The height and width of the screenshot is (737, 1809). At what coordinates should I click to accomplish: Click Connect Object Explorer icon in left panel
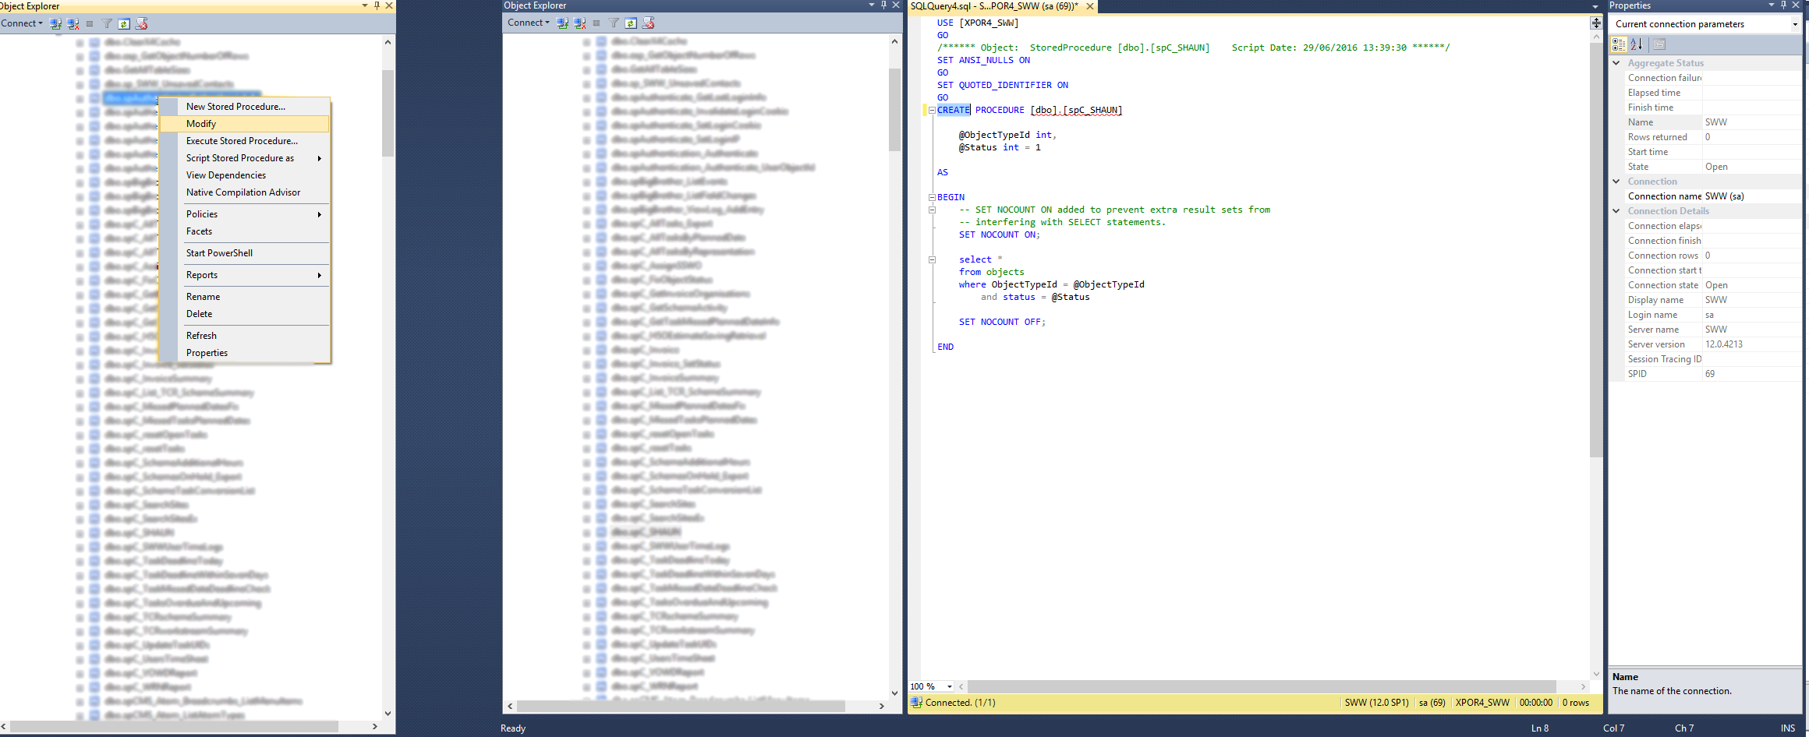tap(55, 23)
